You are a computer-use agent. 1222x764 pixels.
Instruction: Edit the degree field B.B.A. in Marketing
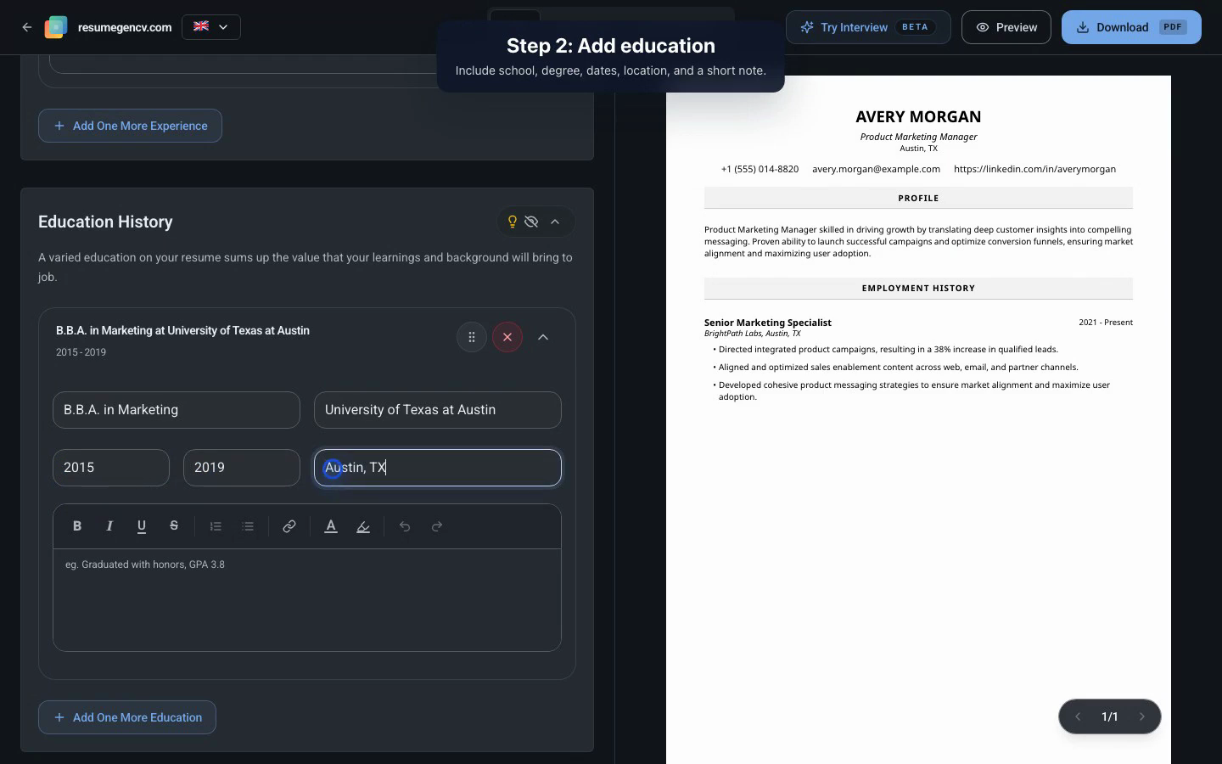click(x=177, y=410)
